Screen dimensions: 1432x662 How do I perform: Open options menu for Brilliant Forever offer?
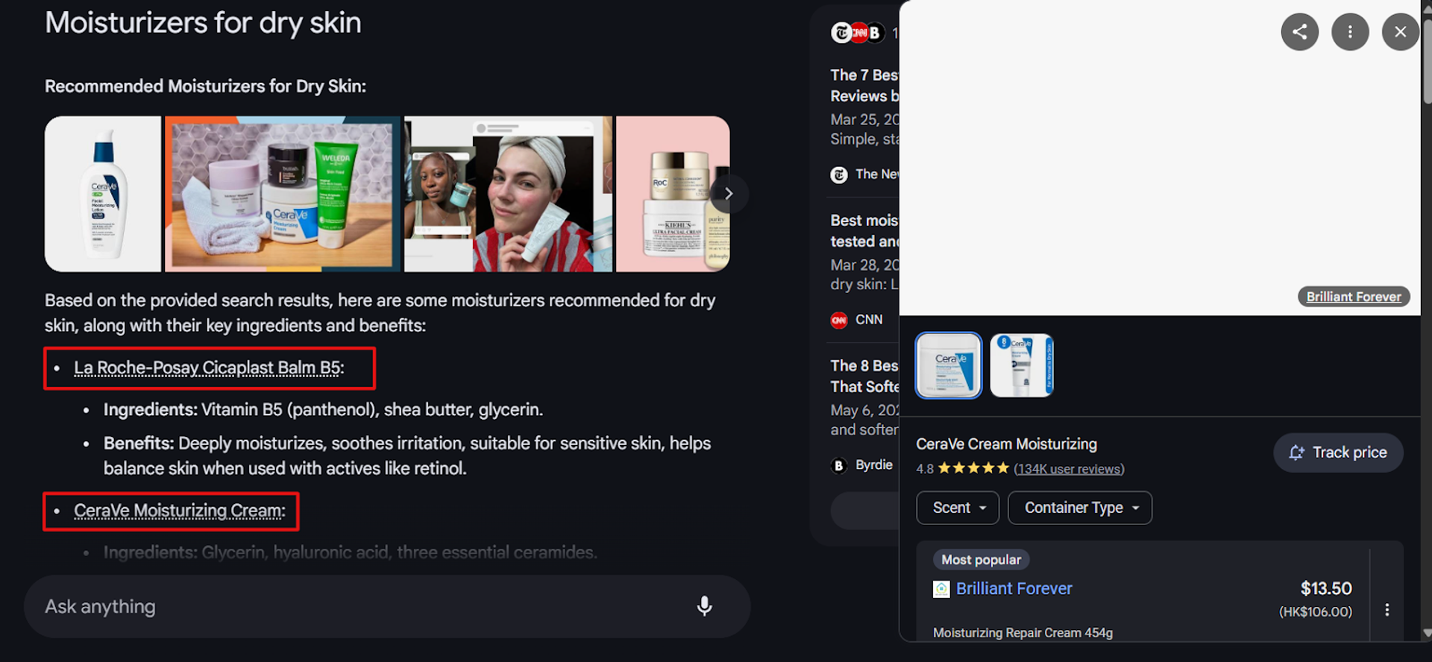click(1387, 610)
